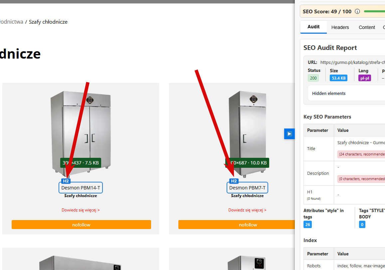Click the SEO Score: 49 / 100 text
385x270 pixels.
[x=327, y=12]
